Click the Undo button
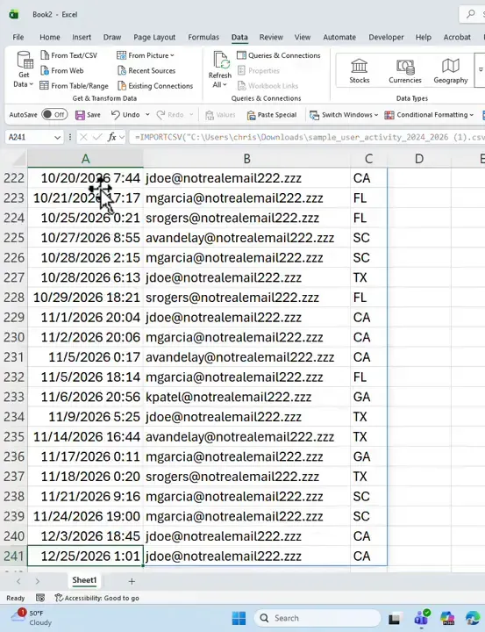The image size is (485, 632). (x=125, y=115)
